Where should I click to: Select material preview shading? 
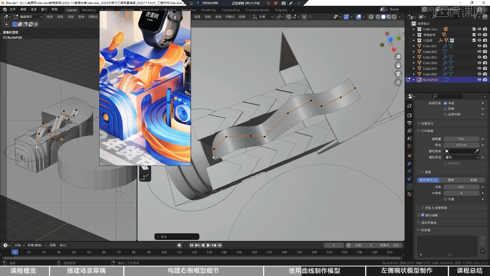[x=389, y=17]
